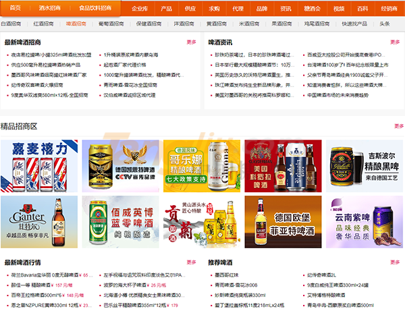Read news 台湾啤酒100岁了
The width and height of the screenshot is (405, 313).
click(348, 65)
